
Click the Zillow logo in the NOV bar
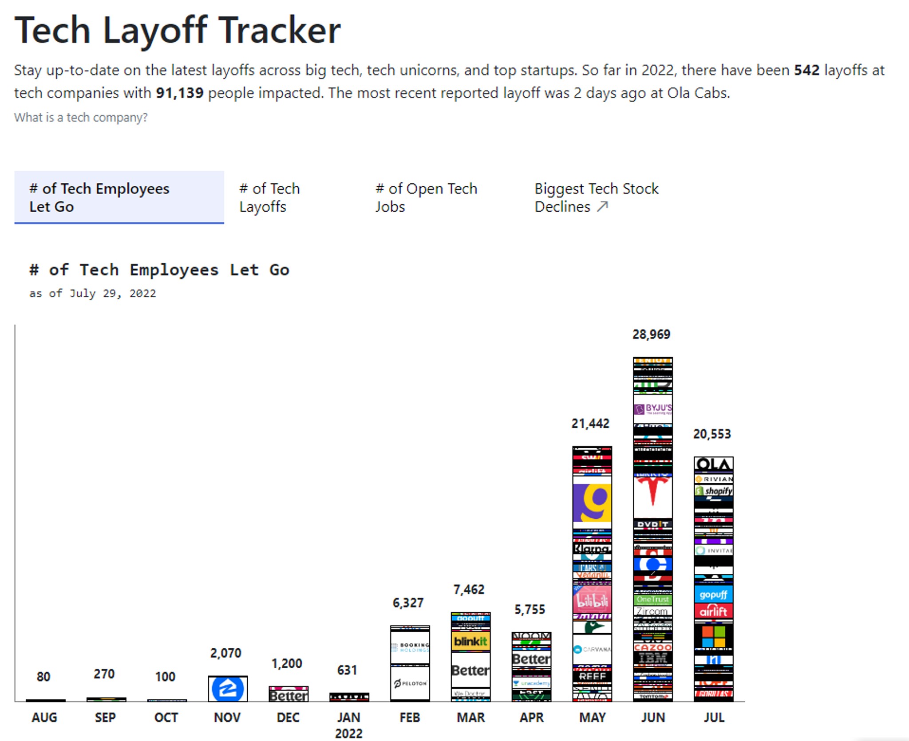click(x=228, y=689)
